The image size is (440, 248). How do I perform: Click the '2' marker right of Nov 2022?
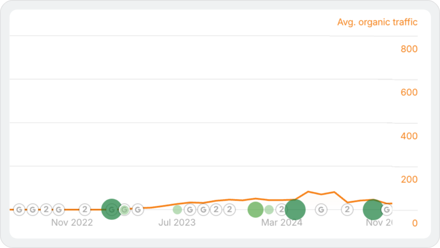(85, 210)
